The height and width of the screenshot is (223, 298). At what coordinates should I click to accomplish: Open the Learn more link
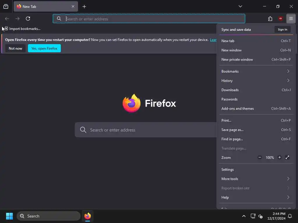(213, 40)
